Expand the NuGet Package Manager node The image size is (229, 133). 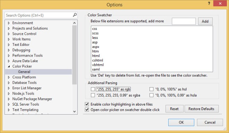click(9, 99)
